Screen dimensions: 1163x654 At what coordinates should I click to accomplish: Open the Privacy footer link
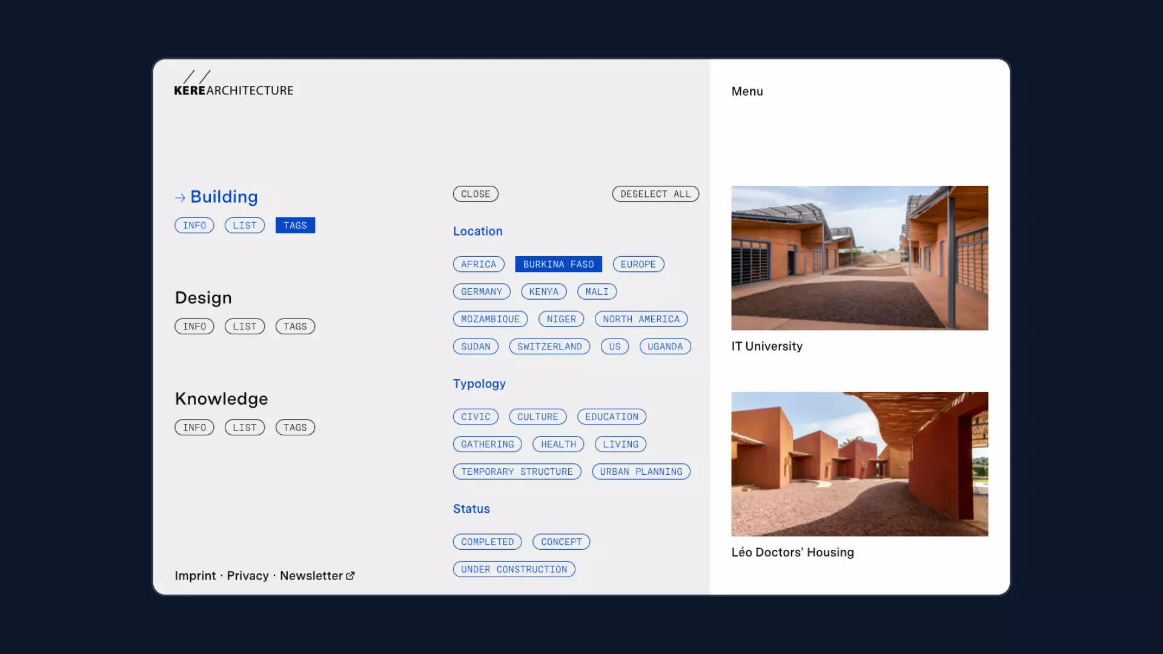click(x=248, y=576)
